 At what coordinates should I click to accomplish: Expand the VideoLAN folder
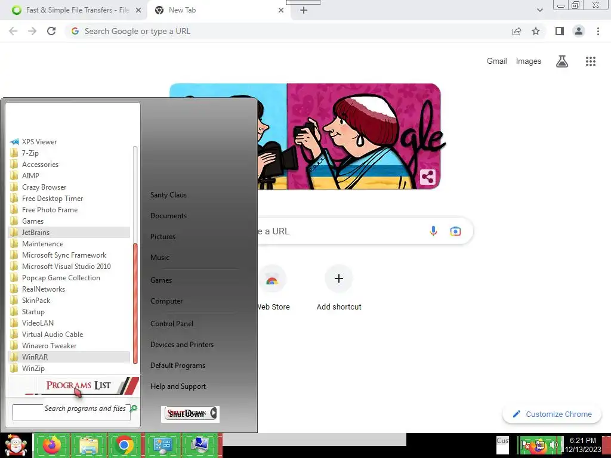pyautogui.click(x=69, y=323)
